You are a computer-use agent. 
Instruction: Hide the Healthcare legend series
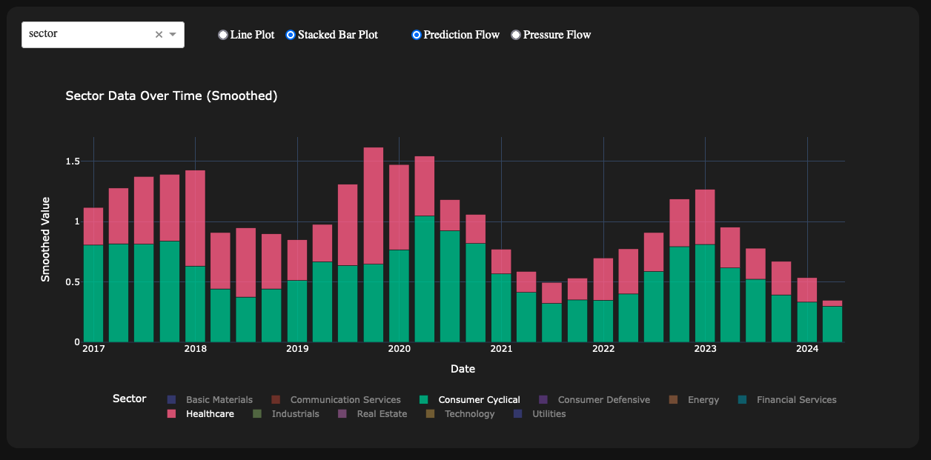(210, 413)
